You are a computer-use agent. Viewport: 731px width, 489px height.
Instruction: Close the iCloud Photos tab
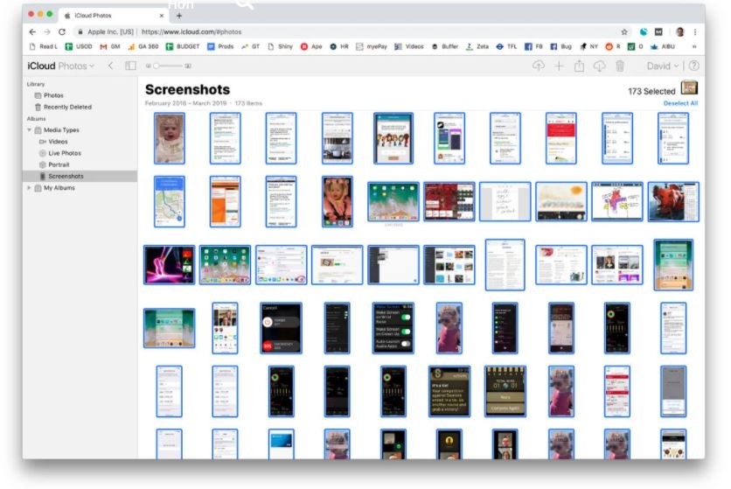tap(162, 16)
